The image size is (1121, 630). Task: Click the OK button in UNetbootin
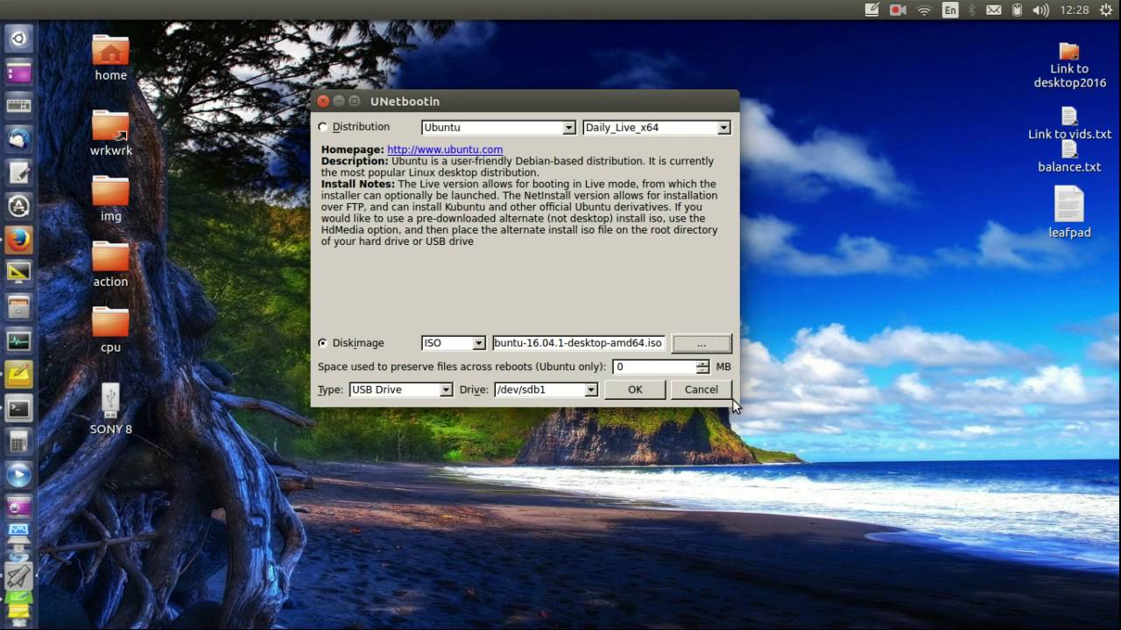coord(635,389)
